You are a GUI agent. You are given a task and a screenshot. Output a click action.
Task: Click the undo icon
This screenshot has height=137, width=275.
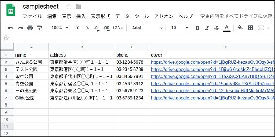(11, 28)
